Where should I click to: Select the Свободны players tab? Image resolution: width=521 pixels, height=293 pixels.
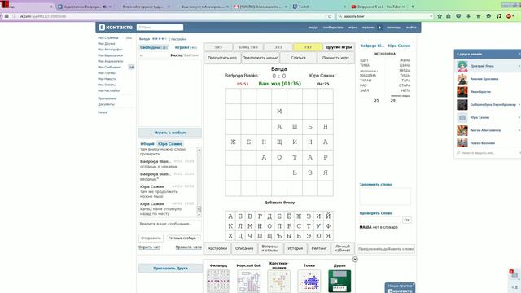[x=154, y=47]
